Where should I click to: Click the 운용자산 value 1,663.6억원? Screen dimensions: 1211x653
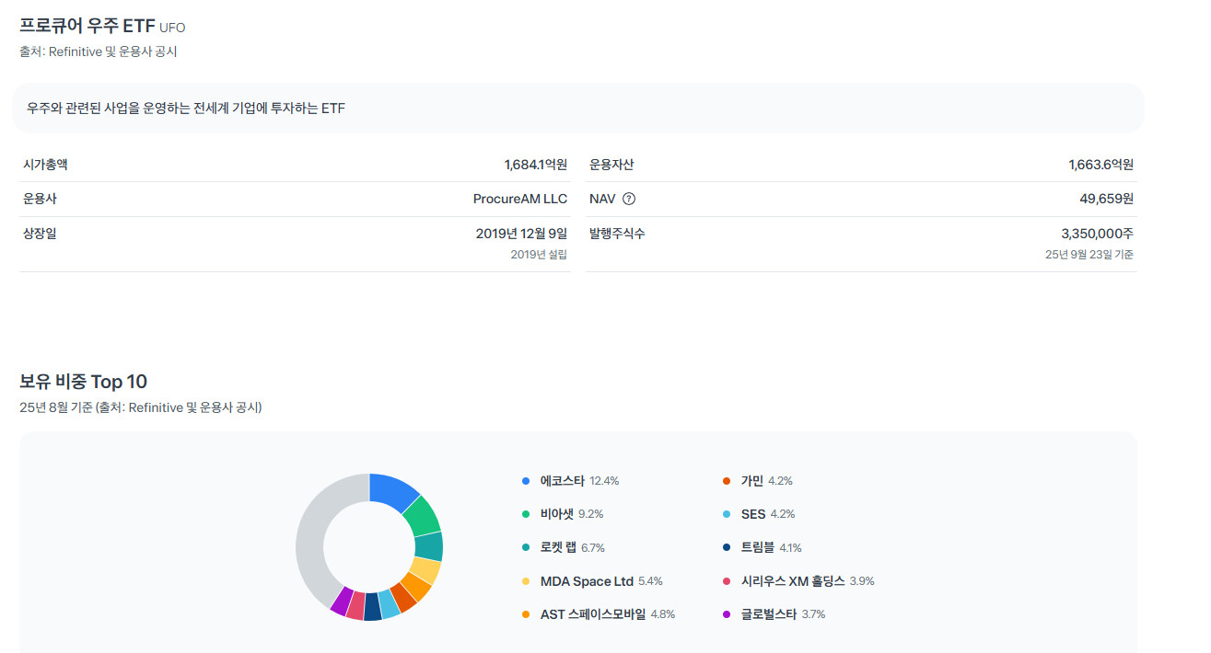(1101, 165)
